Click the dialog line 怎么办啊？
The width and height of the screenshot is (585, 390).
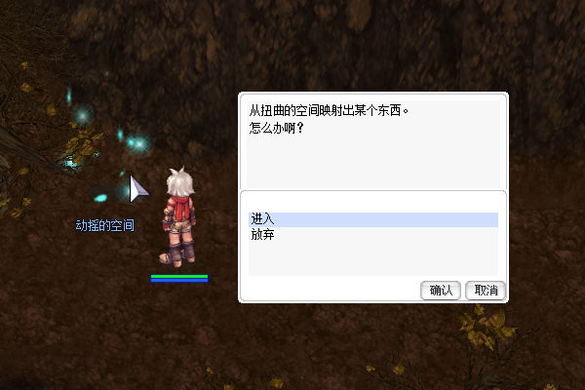277,129
